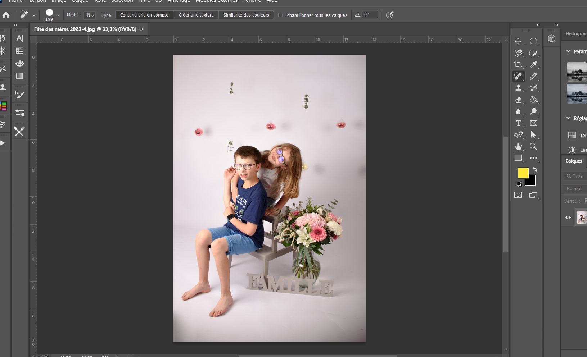This screenshot has width=587, height=357.
Task: Collapse the Réglages section chevron
Action: tap(568, 118)
